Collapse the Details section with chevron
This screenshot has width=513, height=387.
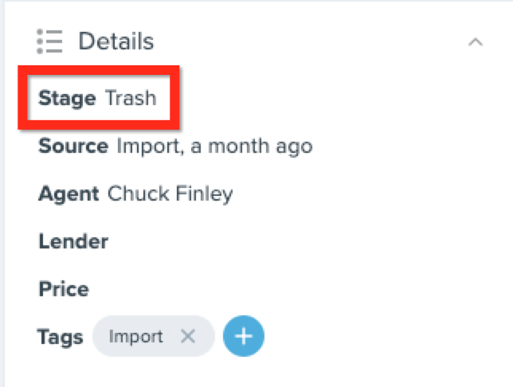pos(476,42)
